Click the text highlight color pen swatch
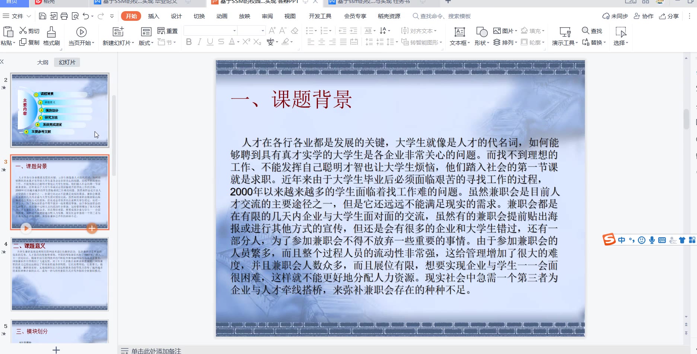This screenshot has height=354, width=697. (285, 42)
